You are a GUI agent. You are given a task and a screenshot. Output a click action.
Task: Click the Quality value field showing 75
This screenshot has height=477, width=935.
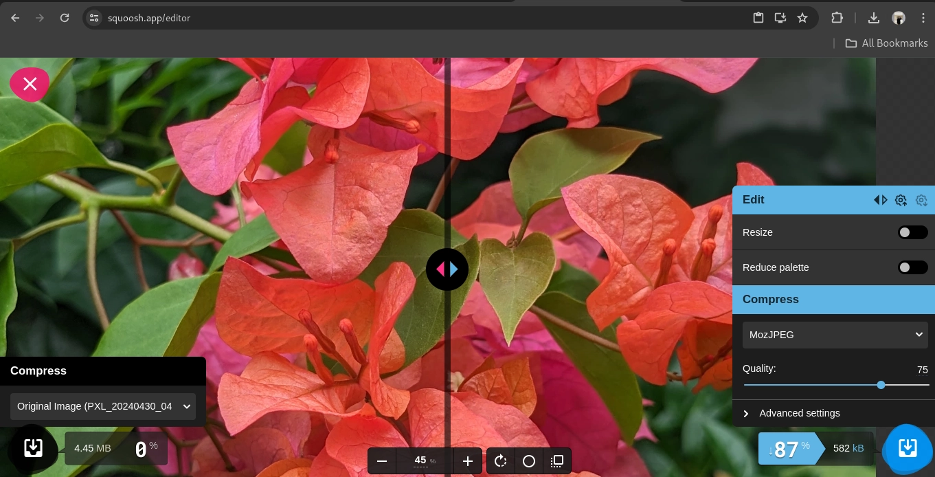(x=921, y=370)
